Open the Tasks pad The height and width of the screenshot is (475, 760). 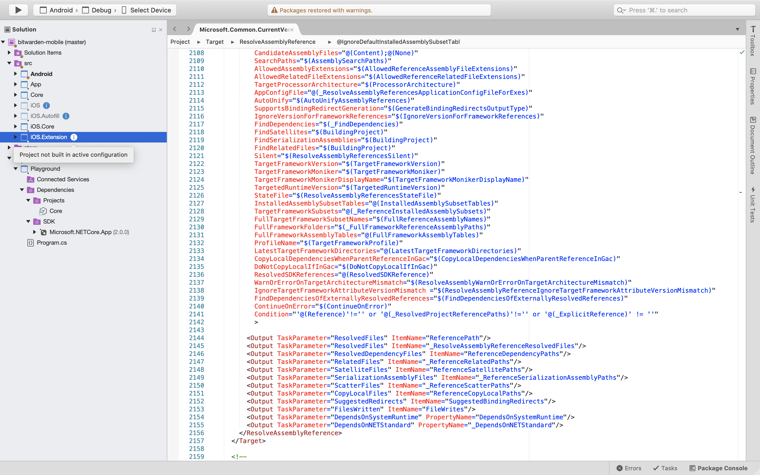click(665, 468)
